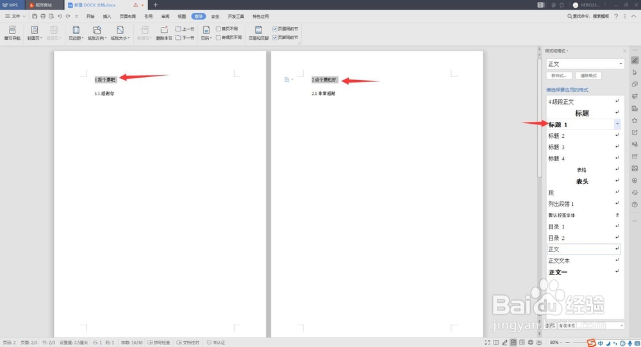This screenshot has width=641, height=347.
Task: Apply the 表头 style
Action: pos(583,182)
